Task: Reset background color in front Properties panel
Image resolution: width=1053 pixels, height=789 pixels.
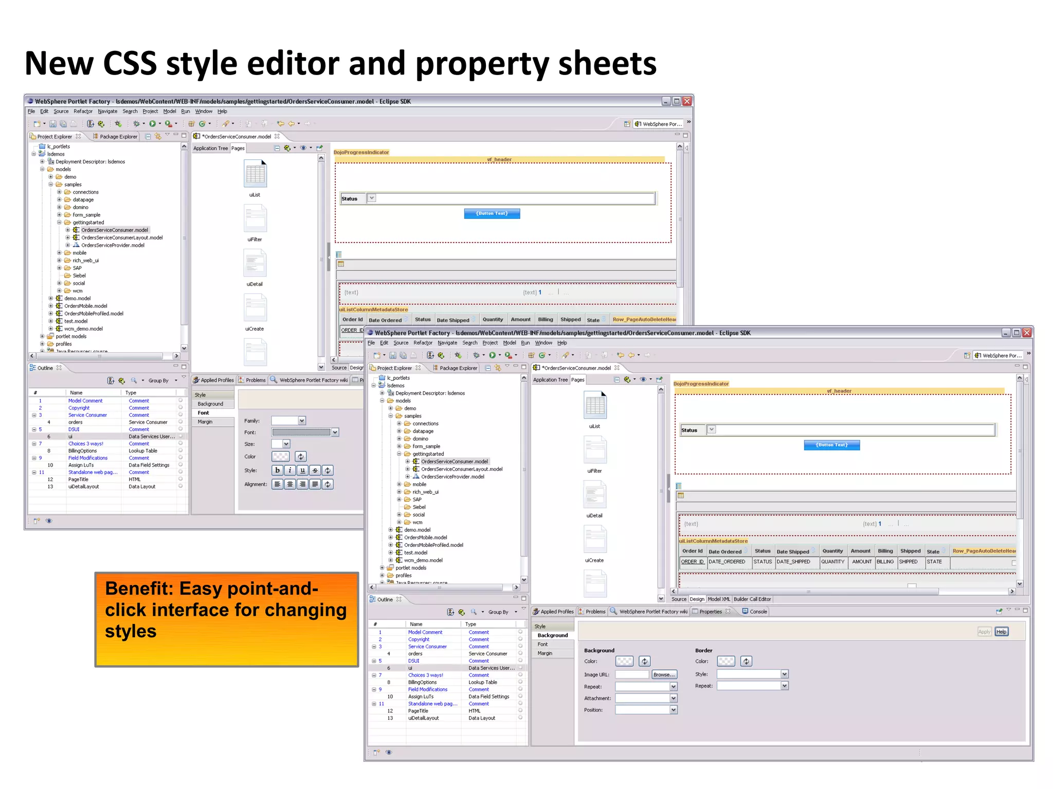Action: coord(645,662)
